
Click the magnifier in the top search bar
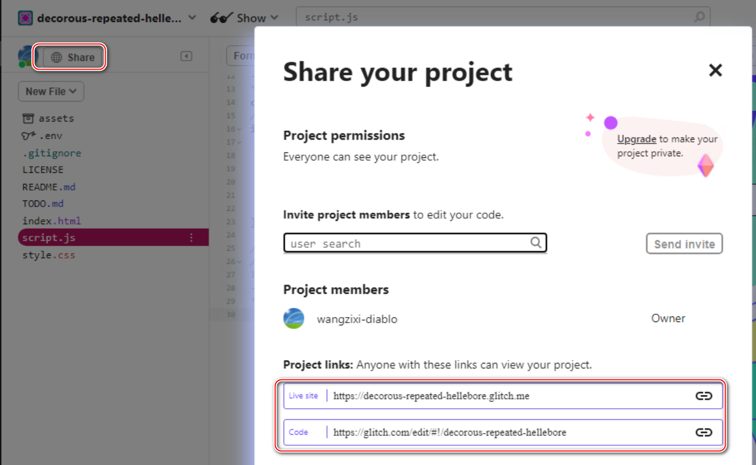[x=700, y=17]
